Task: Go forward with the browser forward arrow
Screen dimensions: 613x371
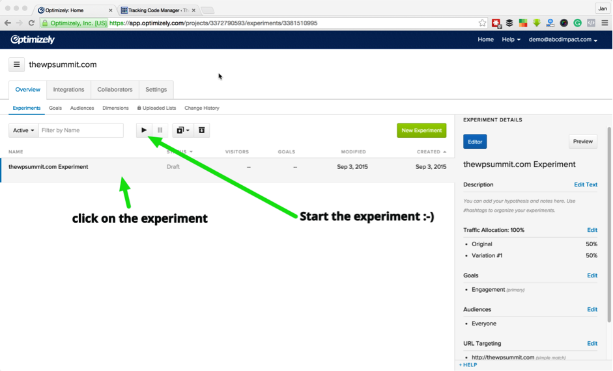Action: point(20,23)
